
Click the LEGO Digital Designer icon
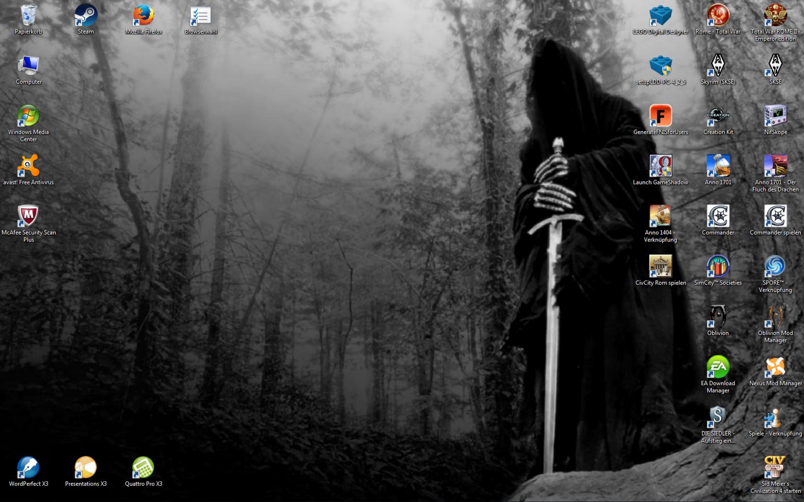(660, 16)
